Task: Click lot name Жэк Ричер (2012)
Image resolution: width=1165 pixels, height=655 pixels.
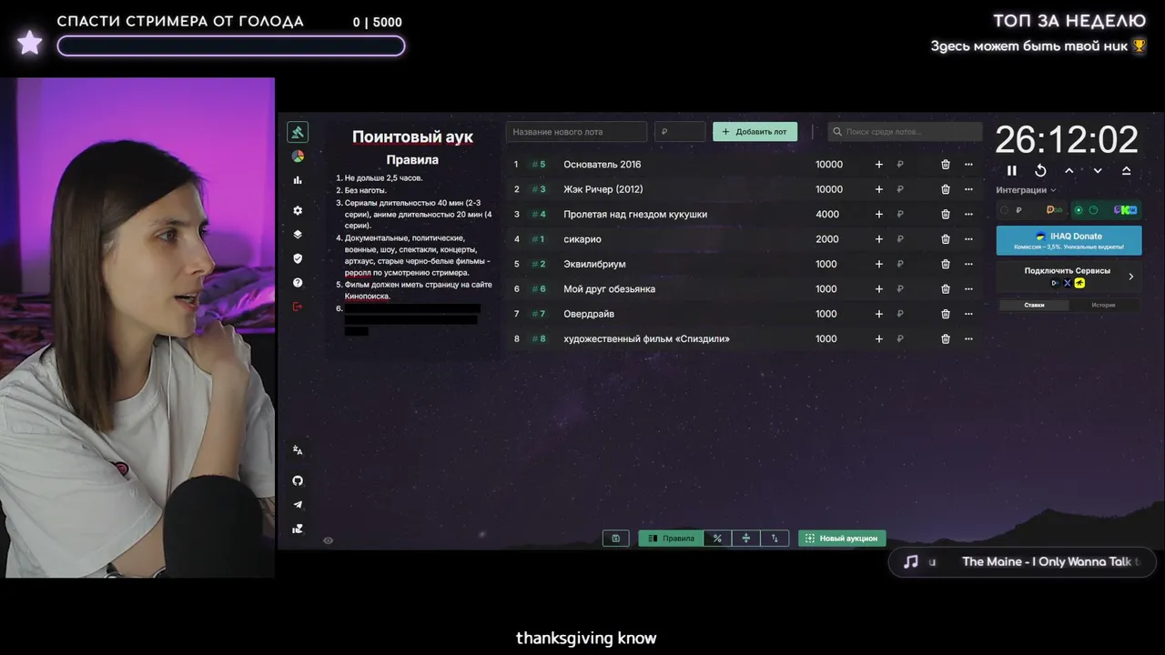Action: click(x=603, y=189)
